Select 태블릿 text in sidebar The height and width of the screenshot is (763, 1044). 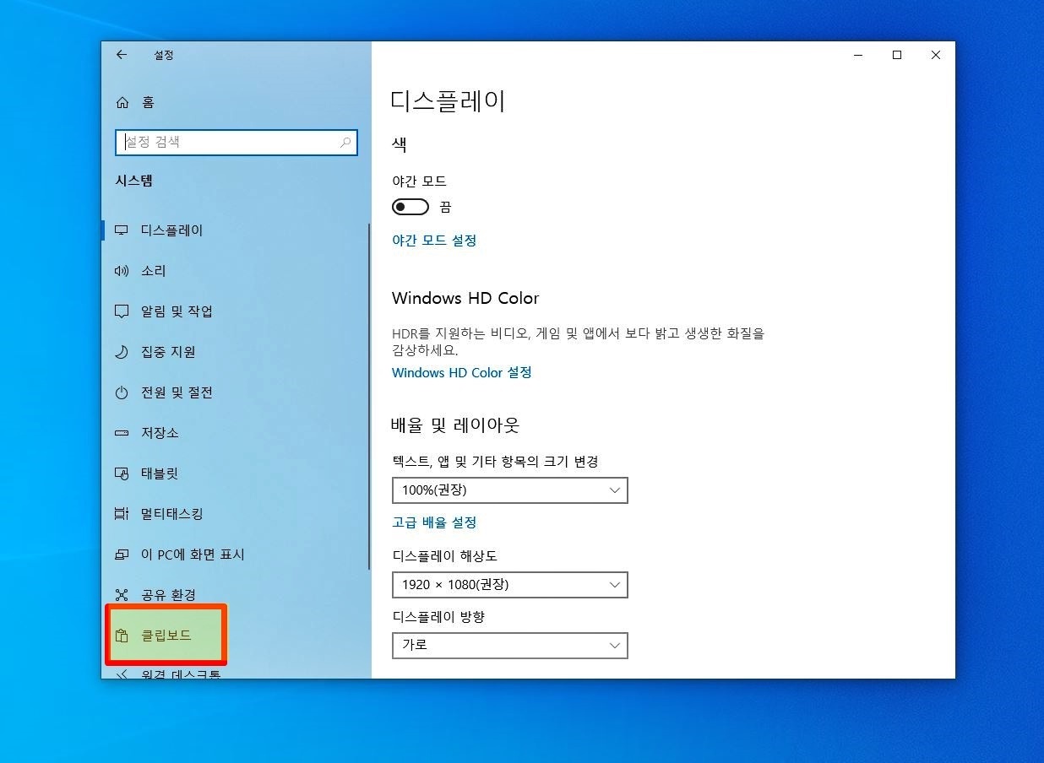pos(160,473)
